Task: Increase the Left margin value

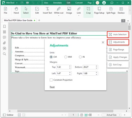Action: click(70, 72)
